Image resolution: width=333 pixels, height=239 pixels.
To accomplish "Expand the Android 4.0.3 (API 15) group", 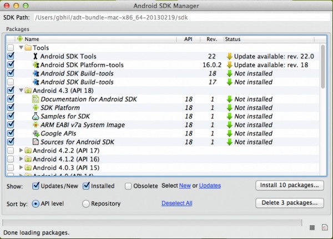I will (x=21, y=167).
